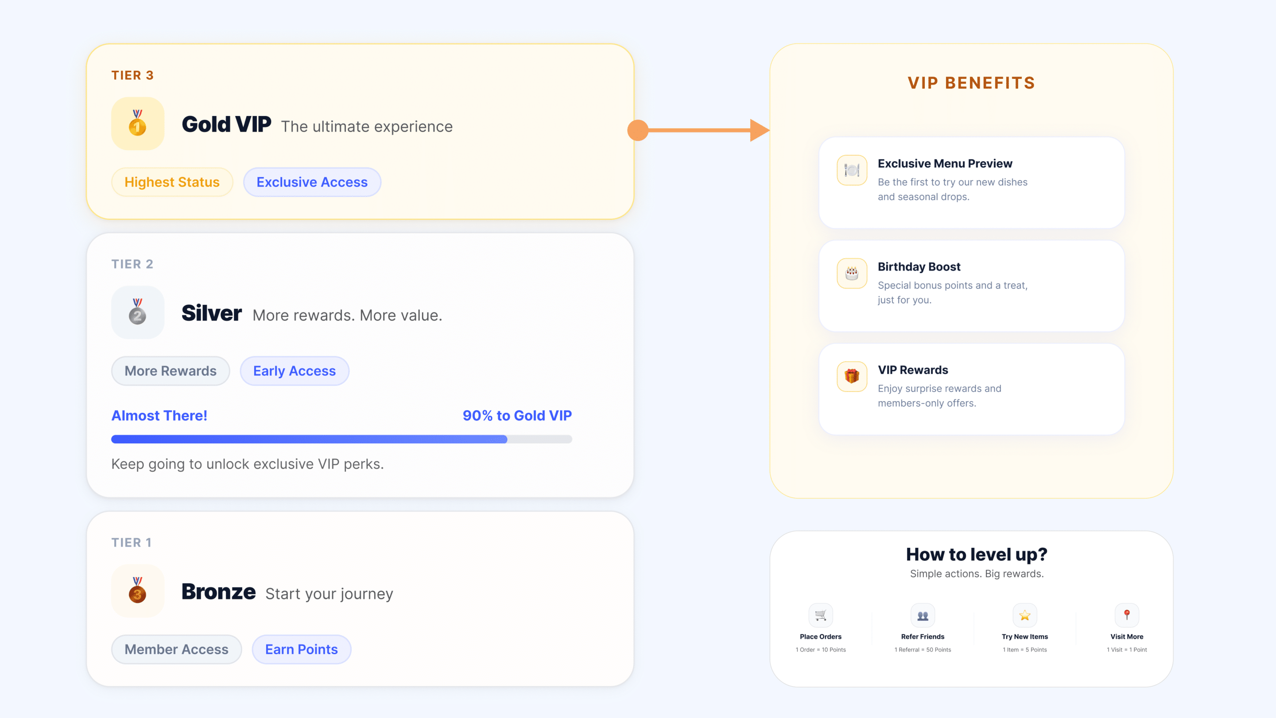This screenshot has height=718, width=1276.
Task: Click '1 Item = 5 Points' text
Action: (1025, 650)
